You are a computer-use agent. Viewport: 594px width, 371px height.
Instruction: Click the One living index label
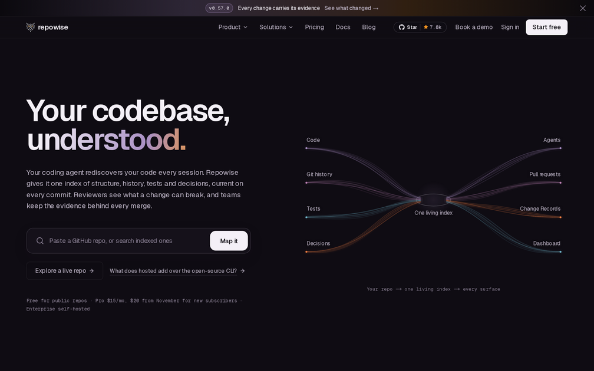tap(433, 213)
